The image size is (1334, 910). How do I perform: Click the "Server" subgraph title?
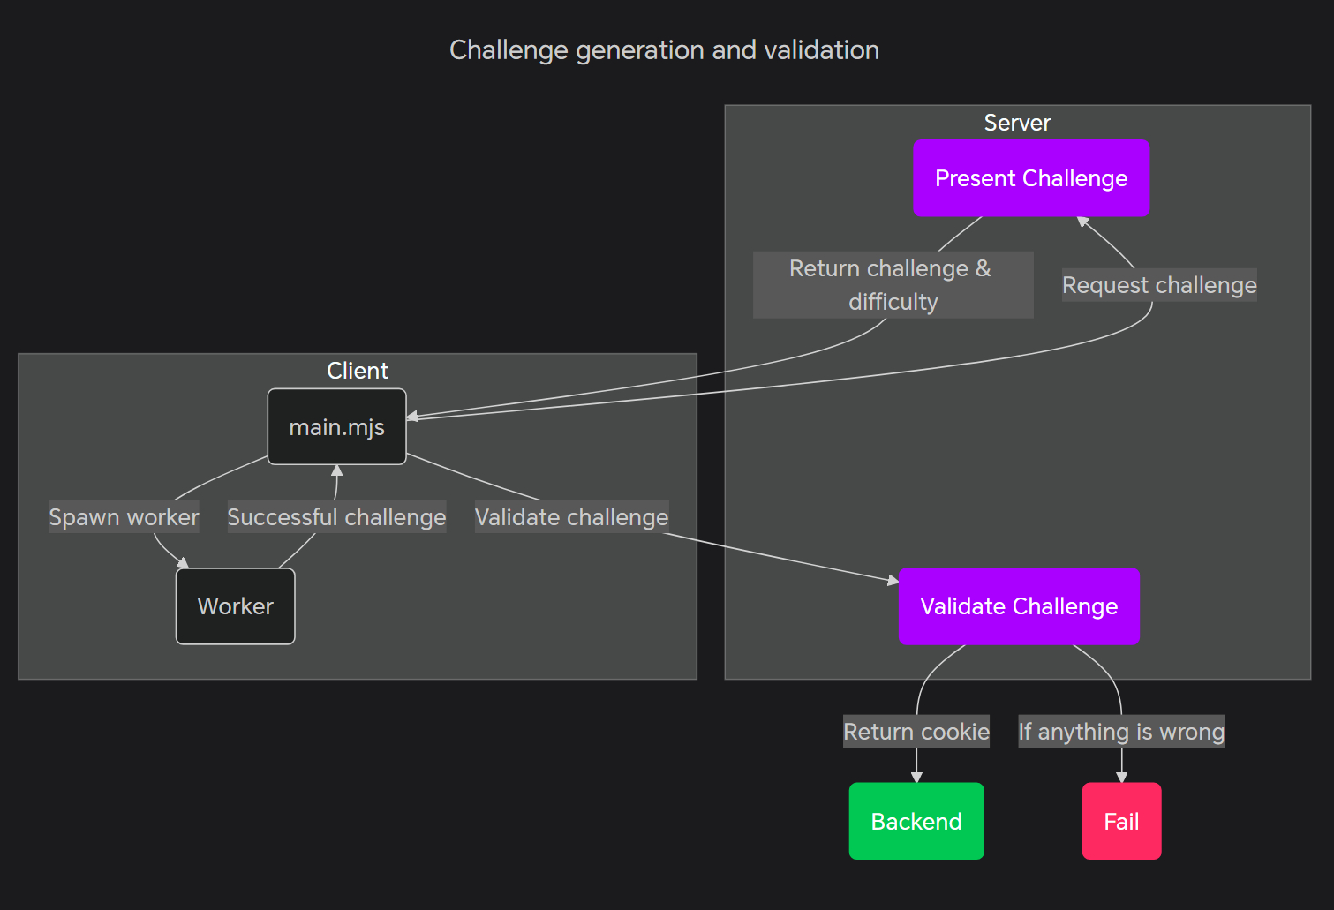click(1017, 123)
